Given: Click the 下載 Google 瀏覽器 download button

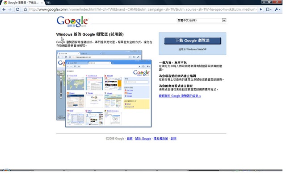Looking at the screenshot, I should [193, 41].
